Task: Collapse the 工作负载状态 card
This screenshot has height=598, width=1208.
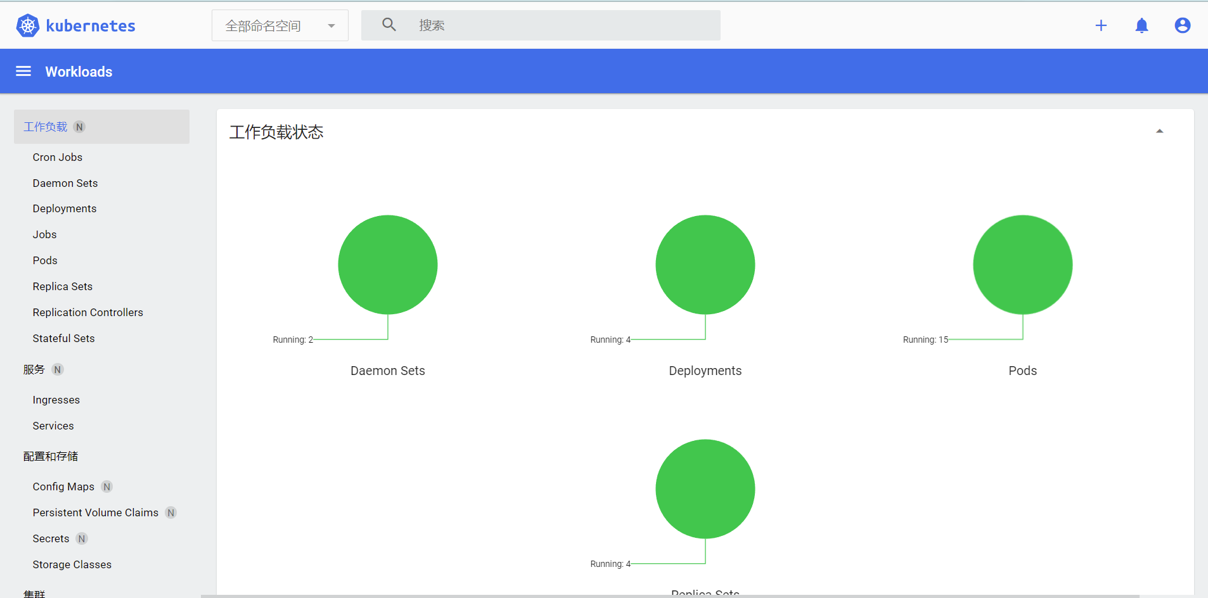Action: point(1160,130)
